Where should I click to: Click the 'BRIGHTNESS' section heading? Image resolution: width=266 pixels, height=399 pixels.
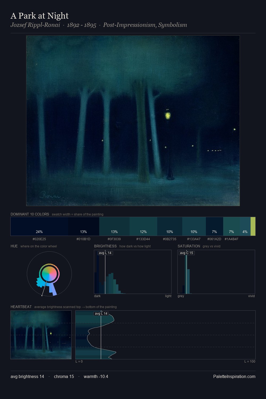(x=105, y=246)
